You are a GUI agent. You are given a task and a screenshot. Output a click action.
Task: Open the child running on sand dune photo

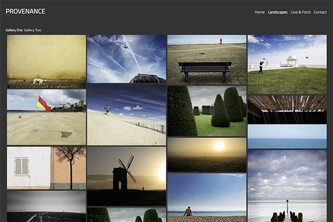[x=127, y=115]
